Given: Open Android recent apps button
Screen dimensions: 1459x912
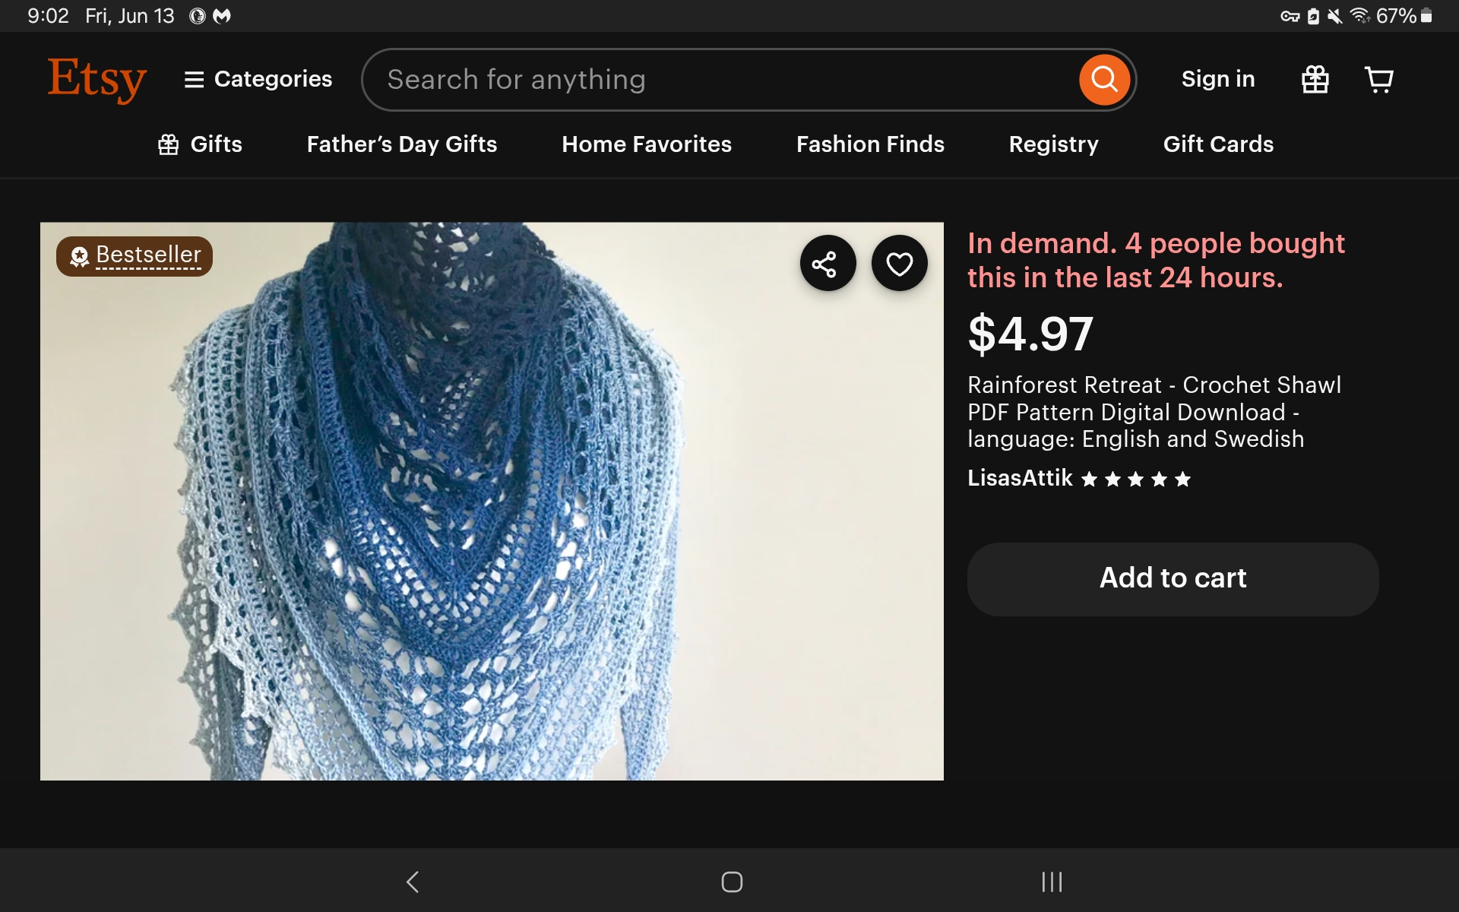Looking at the screenshot, I should coord(1052,882).
